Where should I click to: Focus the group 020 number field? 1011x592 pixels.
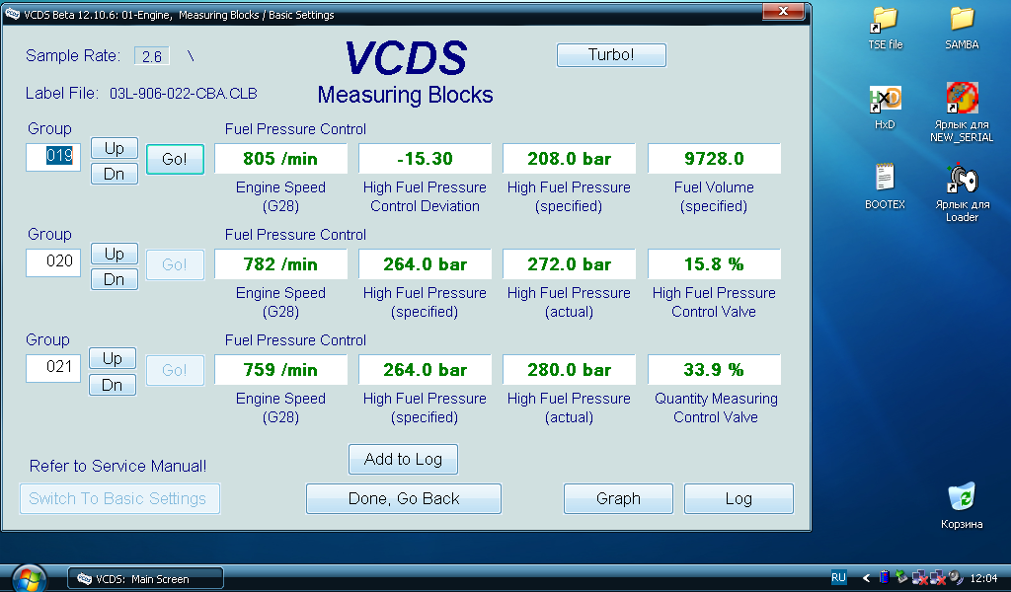[53, 262]
